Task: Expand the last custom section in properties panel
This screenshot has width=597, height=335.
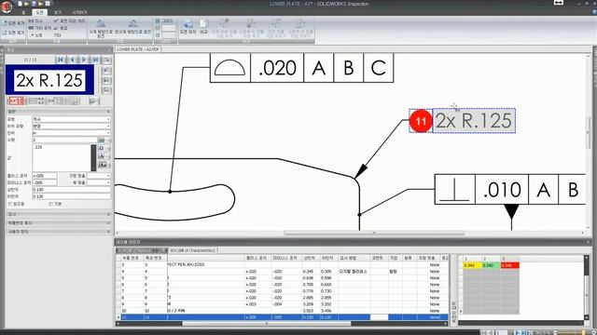Action: pos(59,232)
